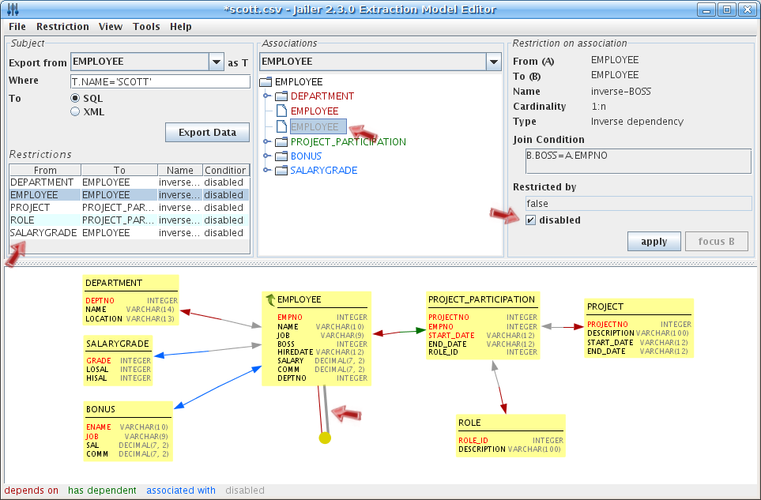The width and height of the screenshot is (761, 500).
Task: Select the SALARYGRADE tree item
Action: [x=324, y=171]
